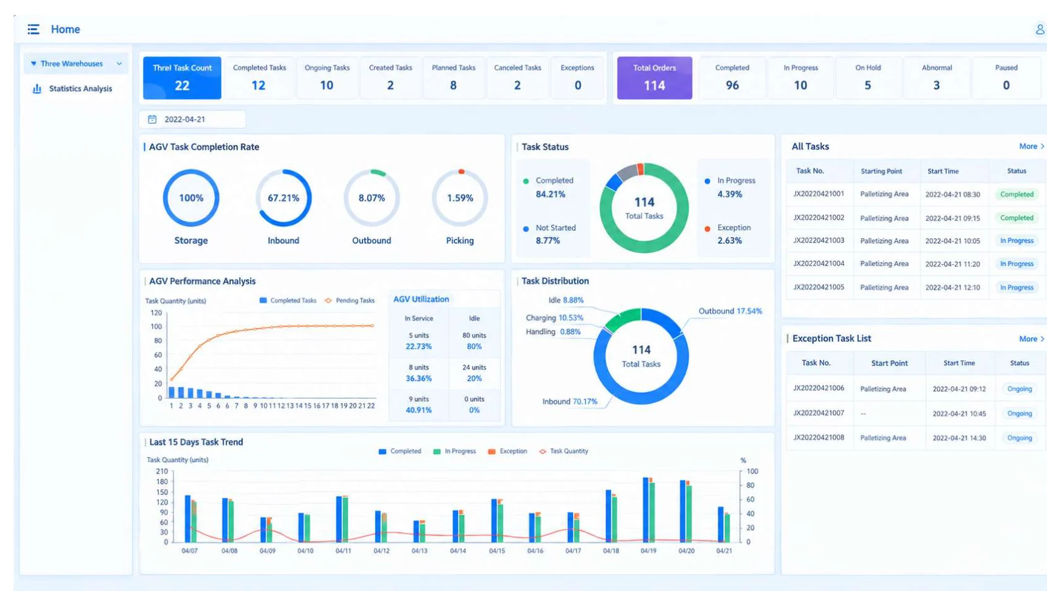Viewport: 1047px width, 591px height.
Task: Collapse the Three Warehouses tree triangle
Action: [33, 63]
